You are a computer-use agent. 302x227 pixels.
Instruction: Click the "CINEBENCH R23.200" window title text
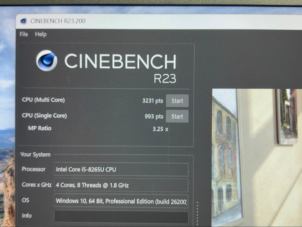point(58,21)
